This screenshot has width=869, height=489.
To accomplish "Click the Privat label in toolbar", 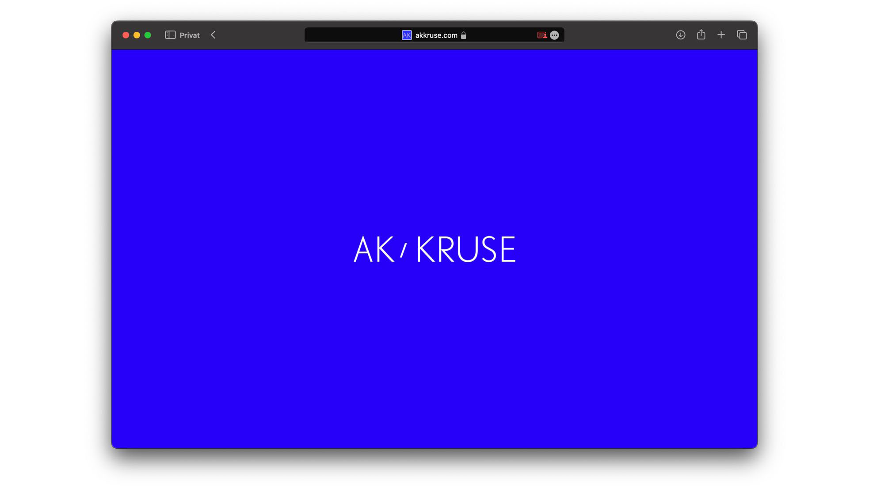I will coord(190,35).
